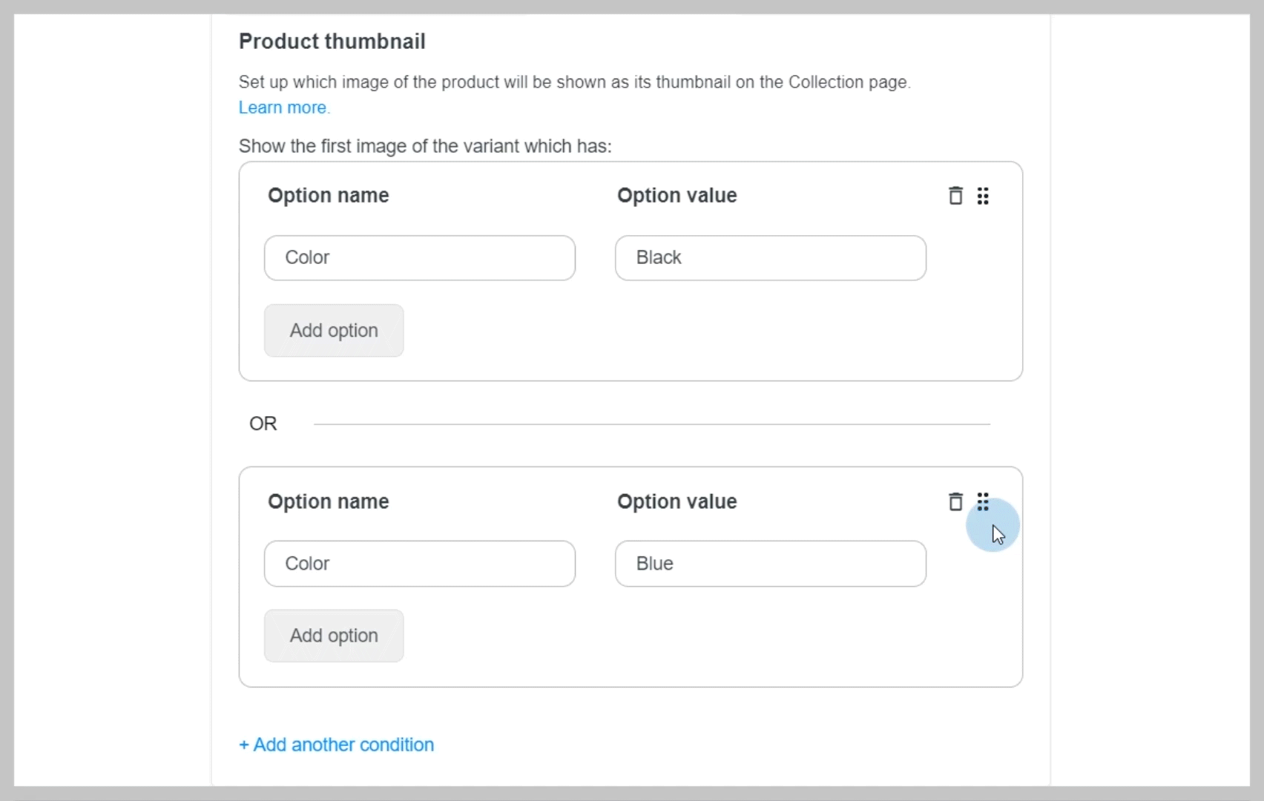1264x801 pixels.
Task: Click the 'Set up which image' description text
Action: 575,82
